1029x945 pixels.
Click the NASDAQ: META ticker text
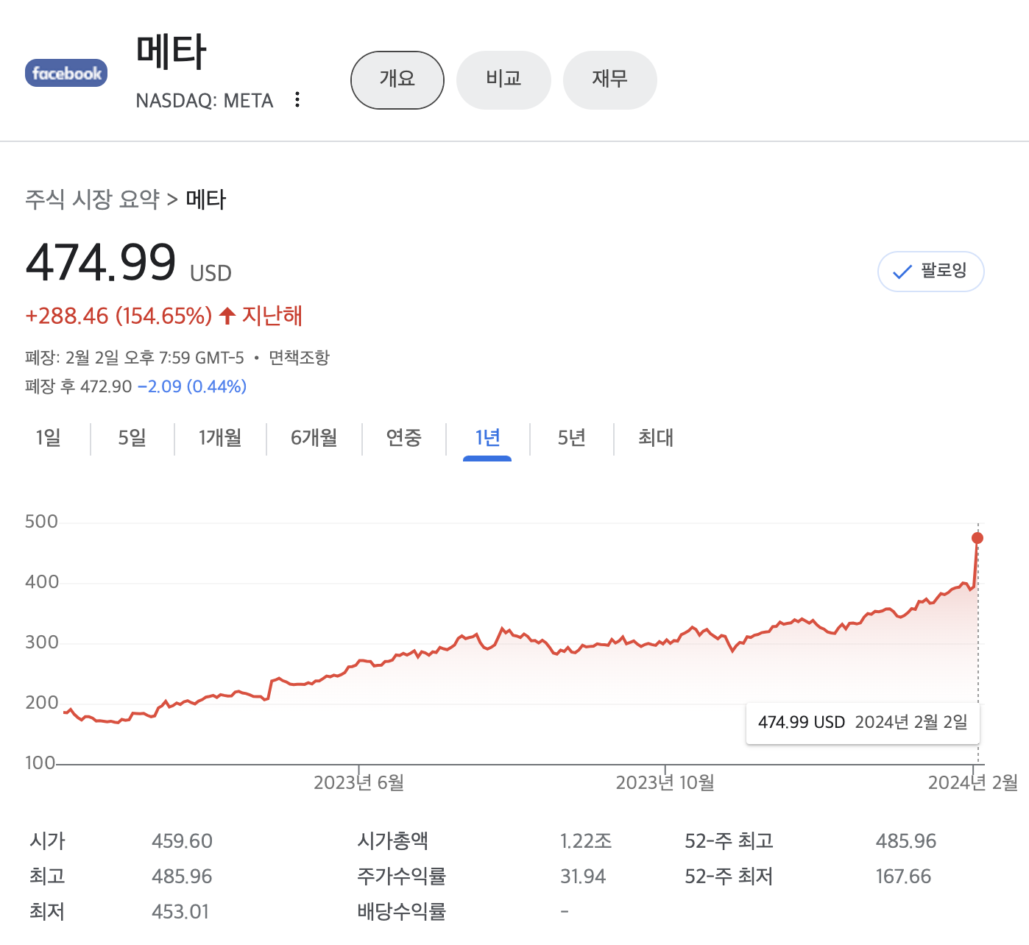[205, 101]
